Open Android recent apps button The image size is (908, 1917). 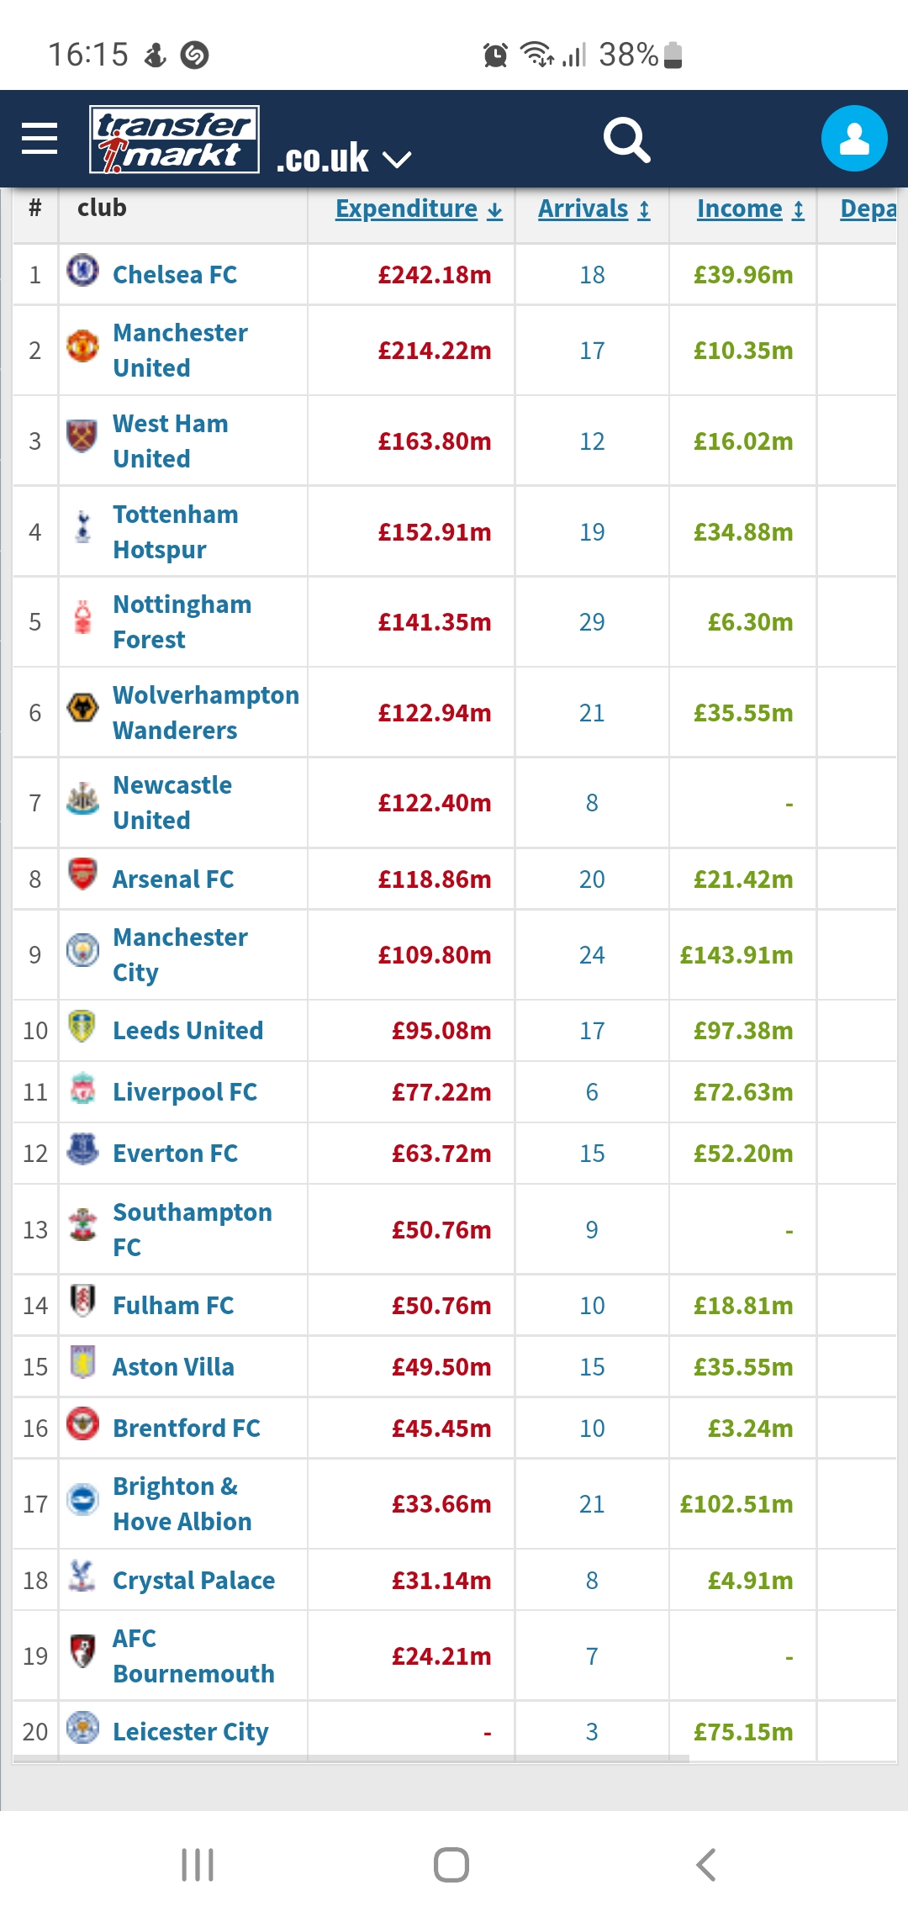click(x=198, y=1865)
